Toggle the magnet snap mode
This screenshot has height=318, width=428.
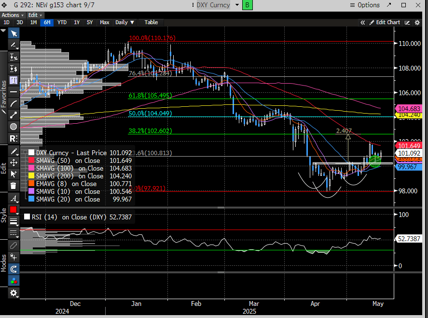(x=14, y=269)
